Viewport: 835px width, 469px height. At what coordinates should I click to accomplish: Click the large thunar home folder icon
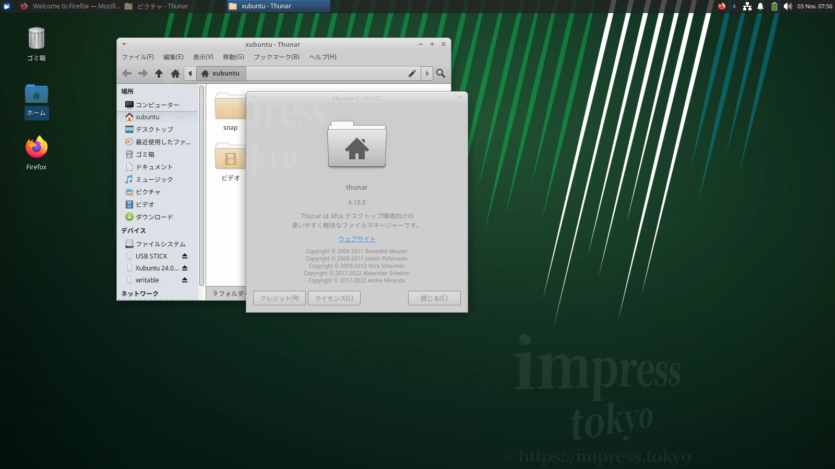click(x=357, y=144)
